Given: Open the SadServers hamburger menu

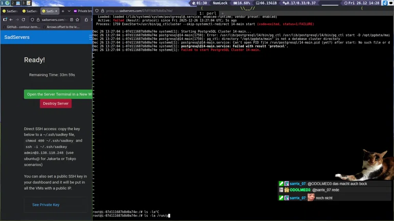Looking at the screenshot, I should 90,37.
